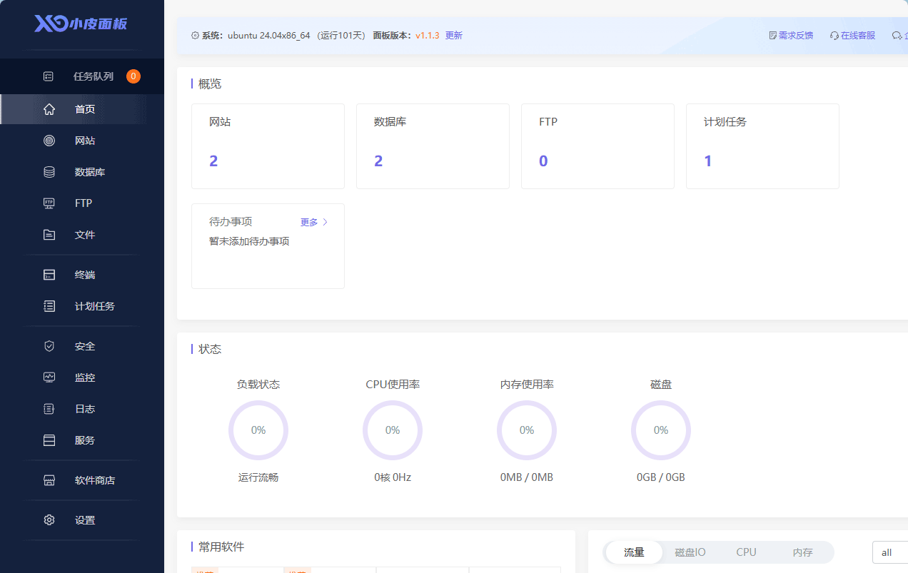Click the scheduled task icon beside 计划任务
Viewport: 908px width, 573px height.
click(x=49, y=306)
